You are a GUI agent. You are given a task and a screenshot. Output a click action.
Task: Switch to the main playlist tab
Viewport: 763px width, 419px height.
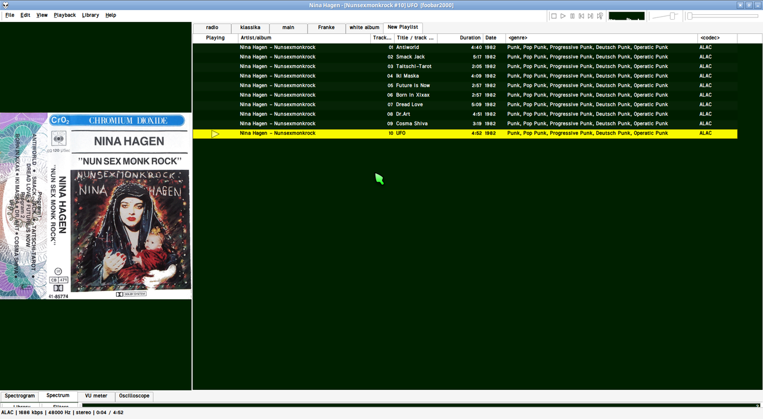[289, 27]
